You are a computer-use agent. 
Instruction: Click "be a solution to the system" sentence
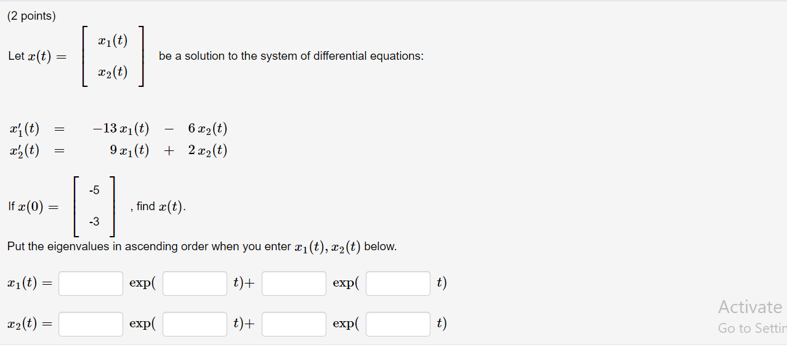pos(291,56)
